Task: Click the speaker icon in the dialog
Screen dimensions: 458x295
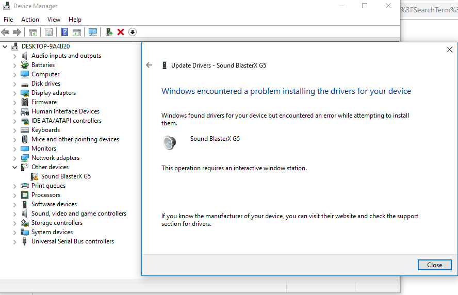Action: coord(169,143)
